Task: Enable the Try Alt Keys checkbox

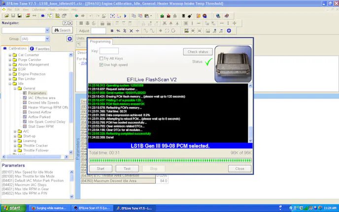Action: [101, 58]
